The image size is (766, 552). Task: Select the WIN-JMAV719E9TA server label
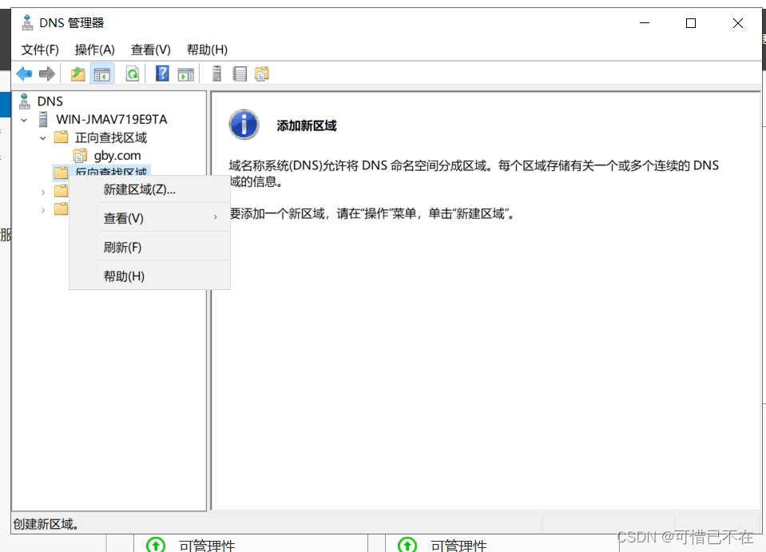click(x=111, y=119)
